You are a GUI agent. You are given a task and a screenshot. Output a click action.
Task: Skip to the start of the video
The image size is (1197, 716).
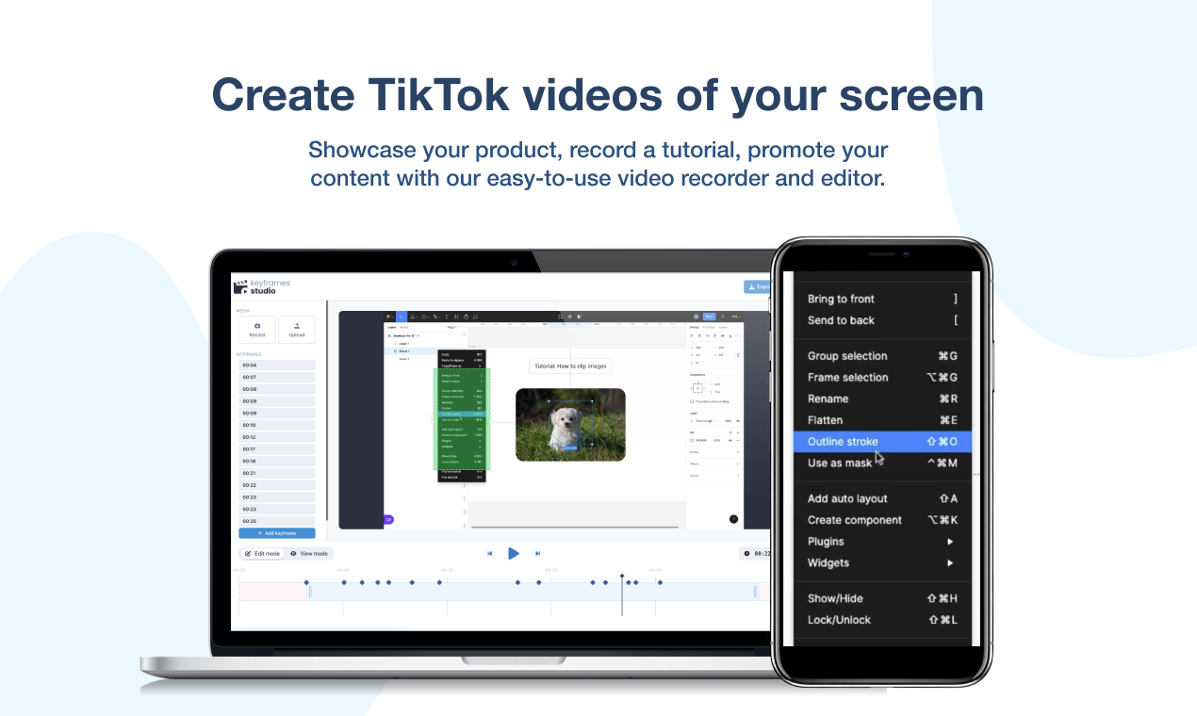(x=489, y=554)
